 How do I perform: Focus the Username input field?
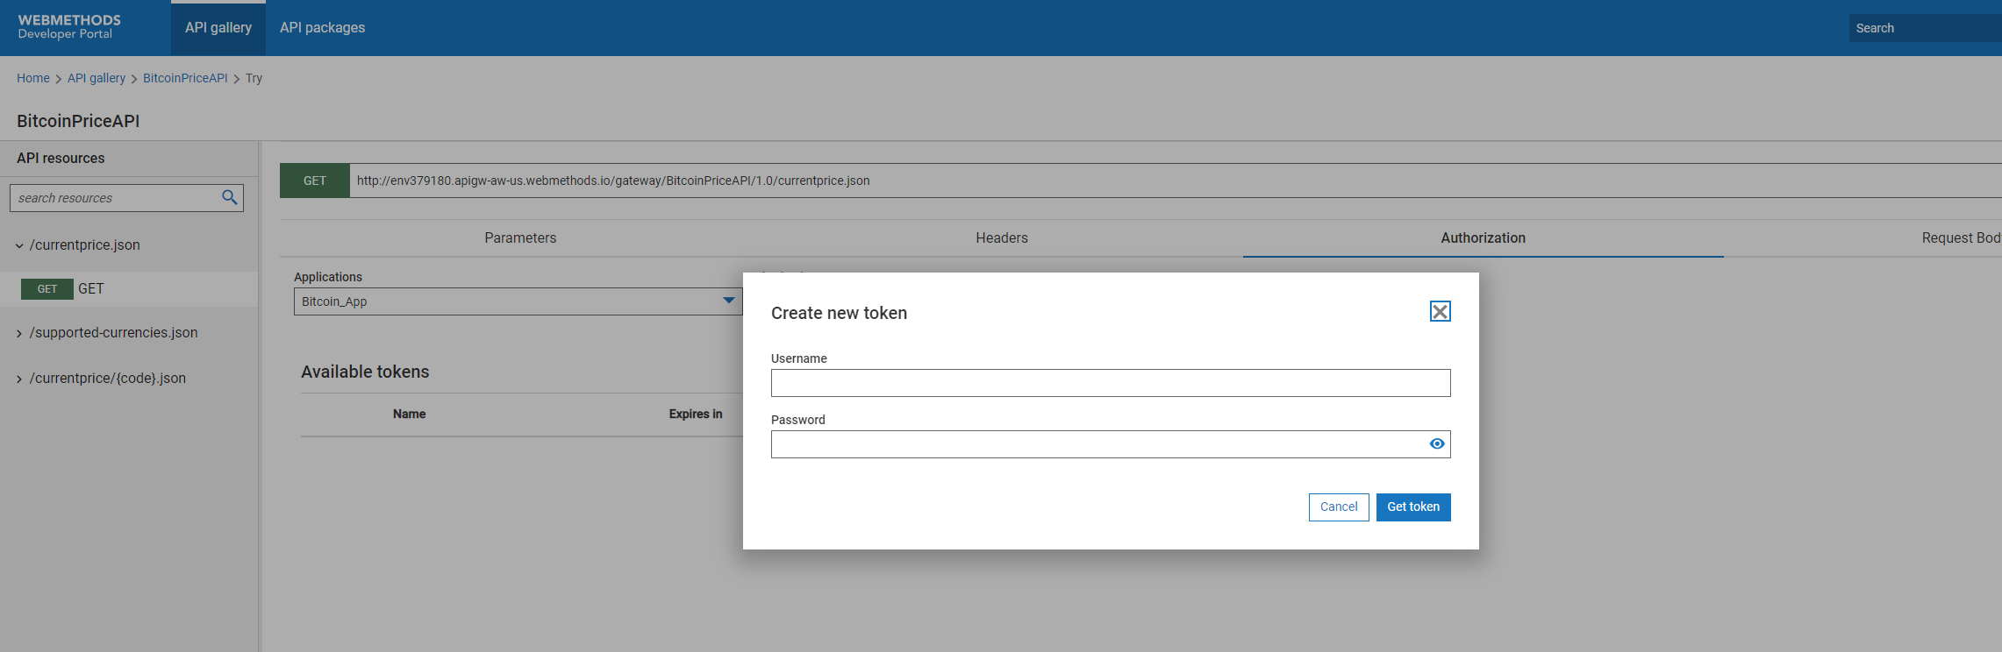coord(1110,383)
